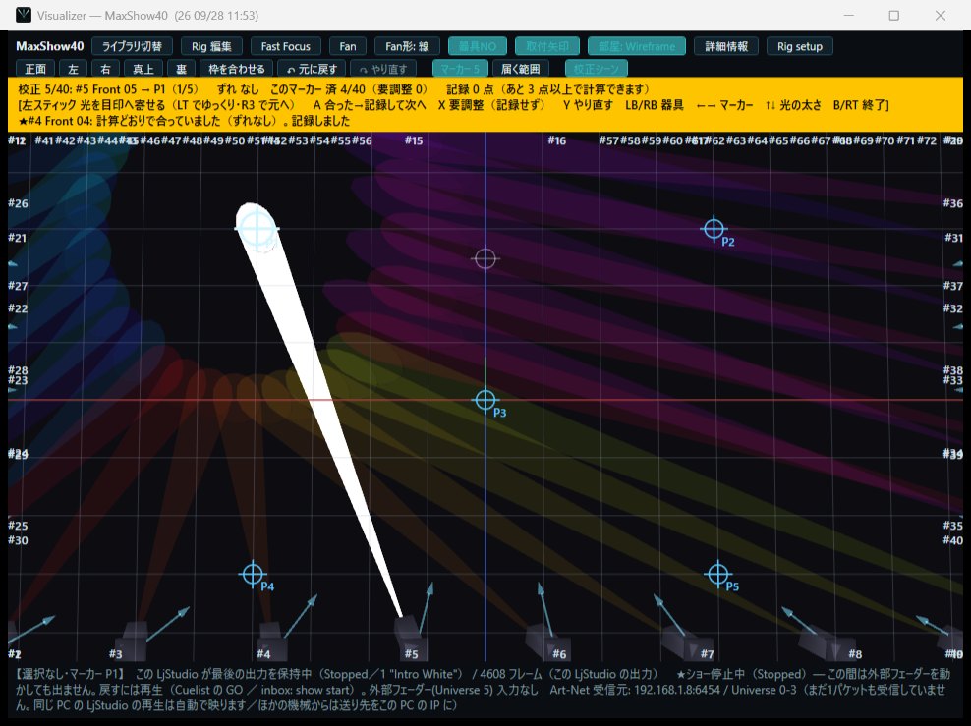Image resolution: width=971 pixels, height=726 pixels.
Task: Click the 元に戻す undo button
Action: pos(313,69)
